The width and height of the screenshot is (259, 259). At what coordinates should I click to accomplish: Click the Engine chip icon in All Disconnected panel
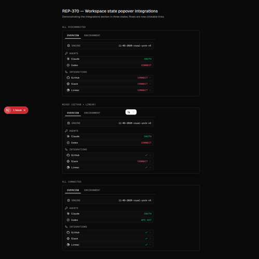pyautogui.click(x=69, y=46)
